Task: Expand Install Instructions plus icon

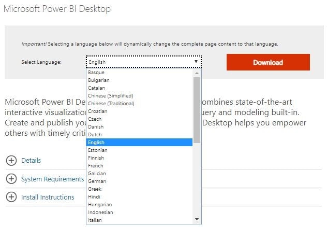Action: tap(11, 197)
